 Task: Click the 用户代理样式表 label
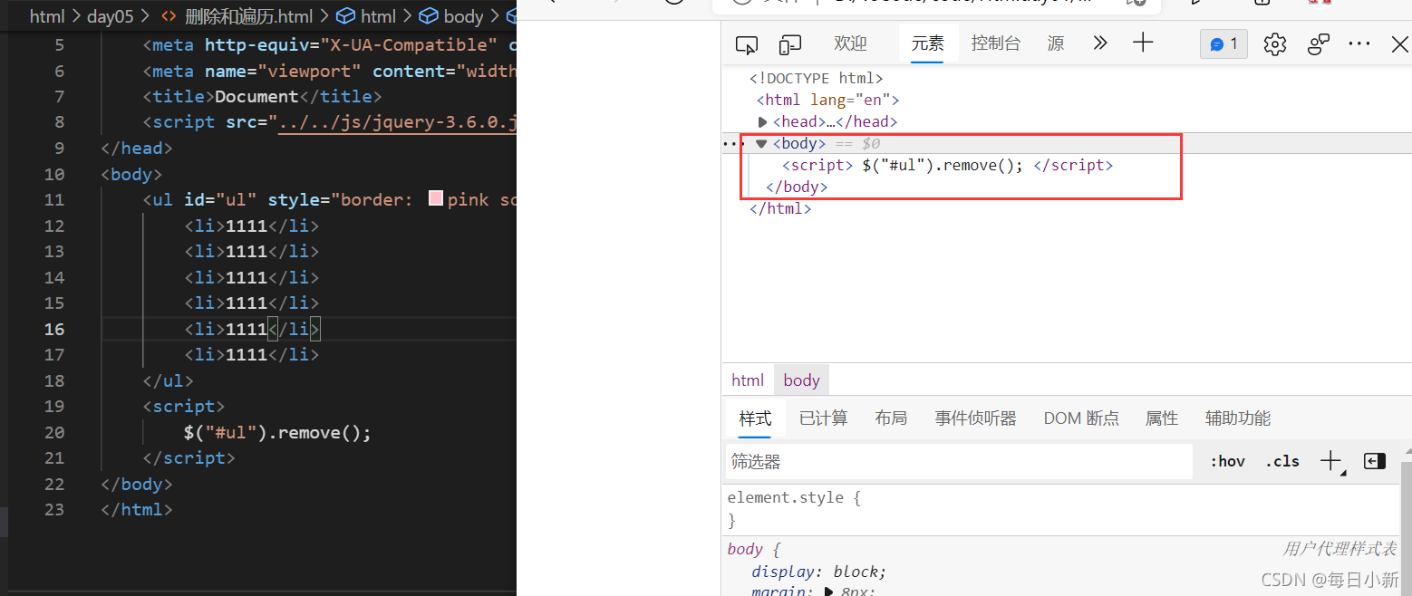click(x=1339, y=549)
